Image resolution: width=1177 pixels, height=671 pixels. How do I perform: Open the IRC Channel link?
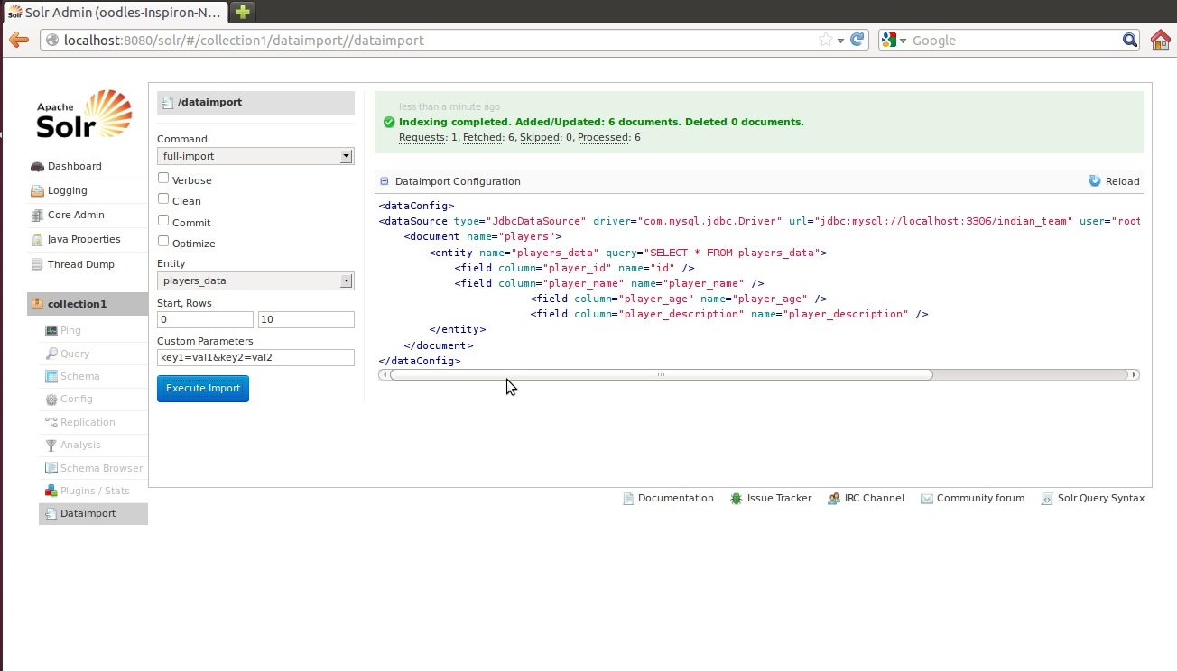coord(874,499)
